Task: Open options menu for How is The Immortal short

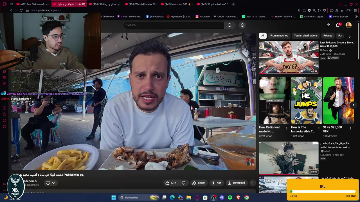Action: [319, 129]
